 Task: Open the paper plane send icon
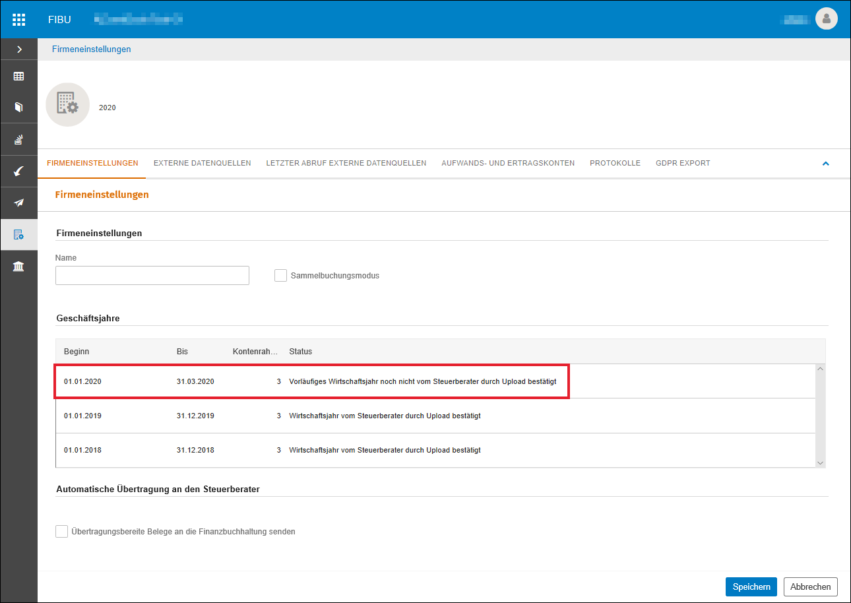(x=18, y=203)
